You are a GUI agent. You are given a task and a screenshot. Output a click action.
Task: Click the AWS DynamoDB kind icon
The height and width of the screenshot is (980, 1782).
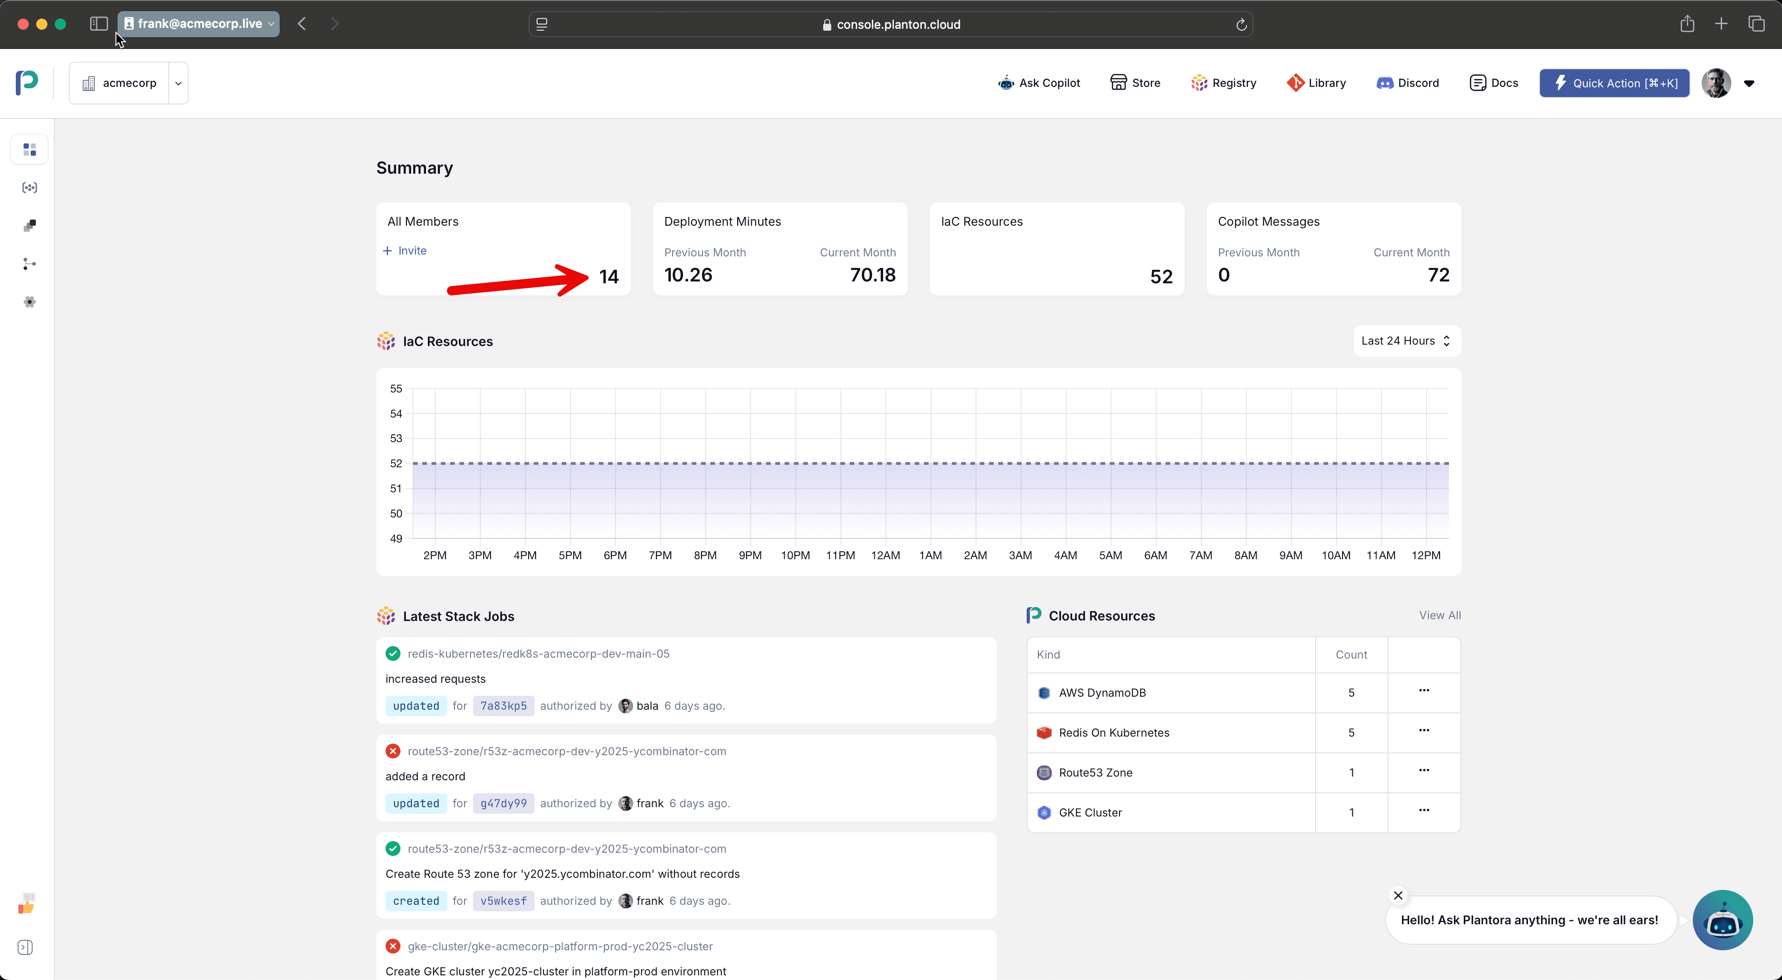click(1044, 693)
